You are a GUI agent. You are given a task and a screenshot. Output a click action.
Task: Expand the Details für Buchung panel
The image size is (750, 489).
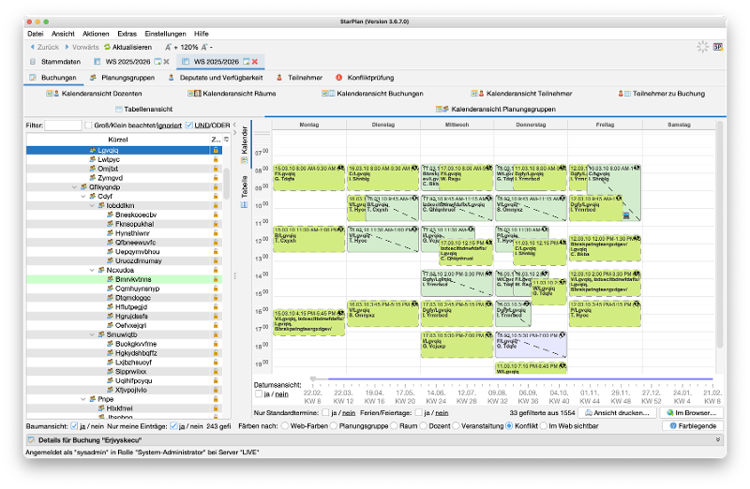718,438
